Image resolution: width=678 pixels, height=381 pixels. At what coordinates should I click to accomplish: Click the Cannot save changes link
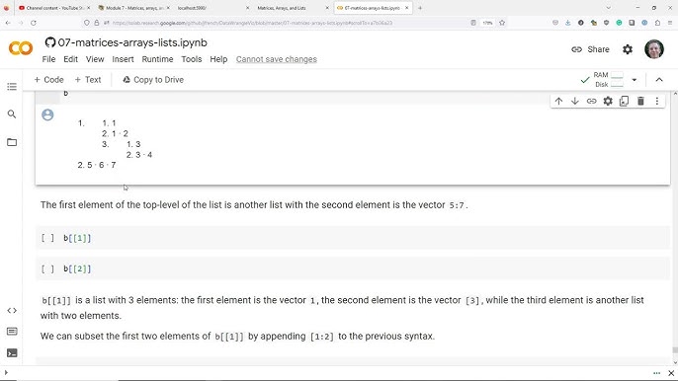coord(277,59)
